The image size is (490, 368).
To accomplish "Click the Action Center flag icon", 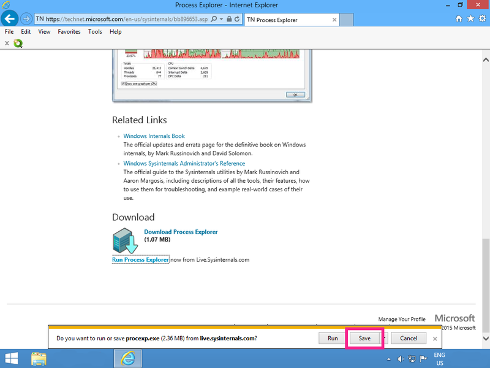I will [x=423, y=359].
